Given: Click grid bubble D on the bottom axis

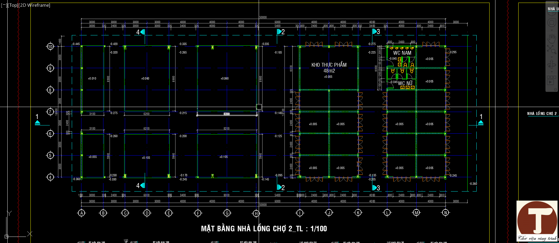Looking at the screenshot, I should [x=147, y=213].
